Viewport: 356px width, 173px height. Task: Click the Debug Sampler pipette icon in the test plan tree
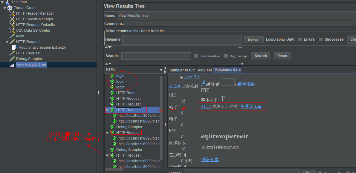[12, 59]
